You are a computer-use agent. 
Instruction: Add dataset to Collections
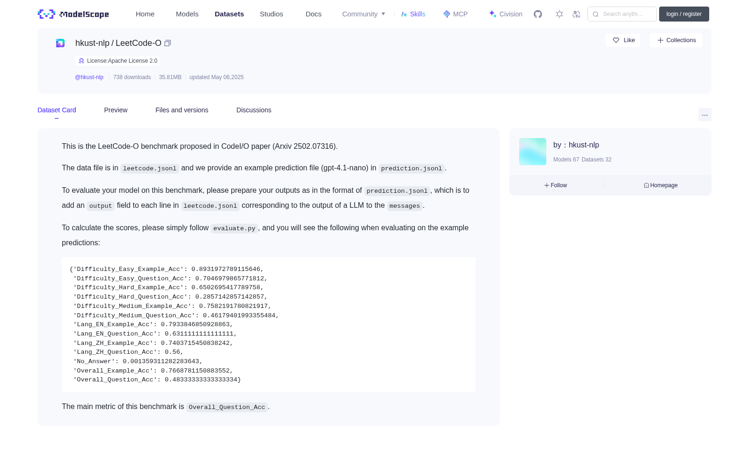pyautogui.click(x=676, y=40)
